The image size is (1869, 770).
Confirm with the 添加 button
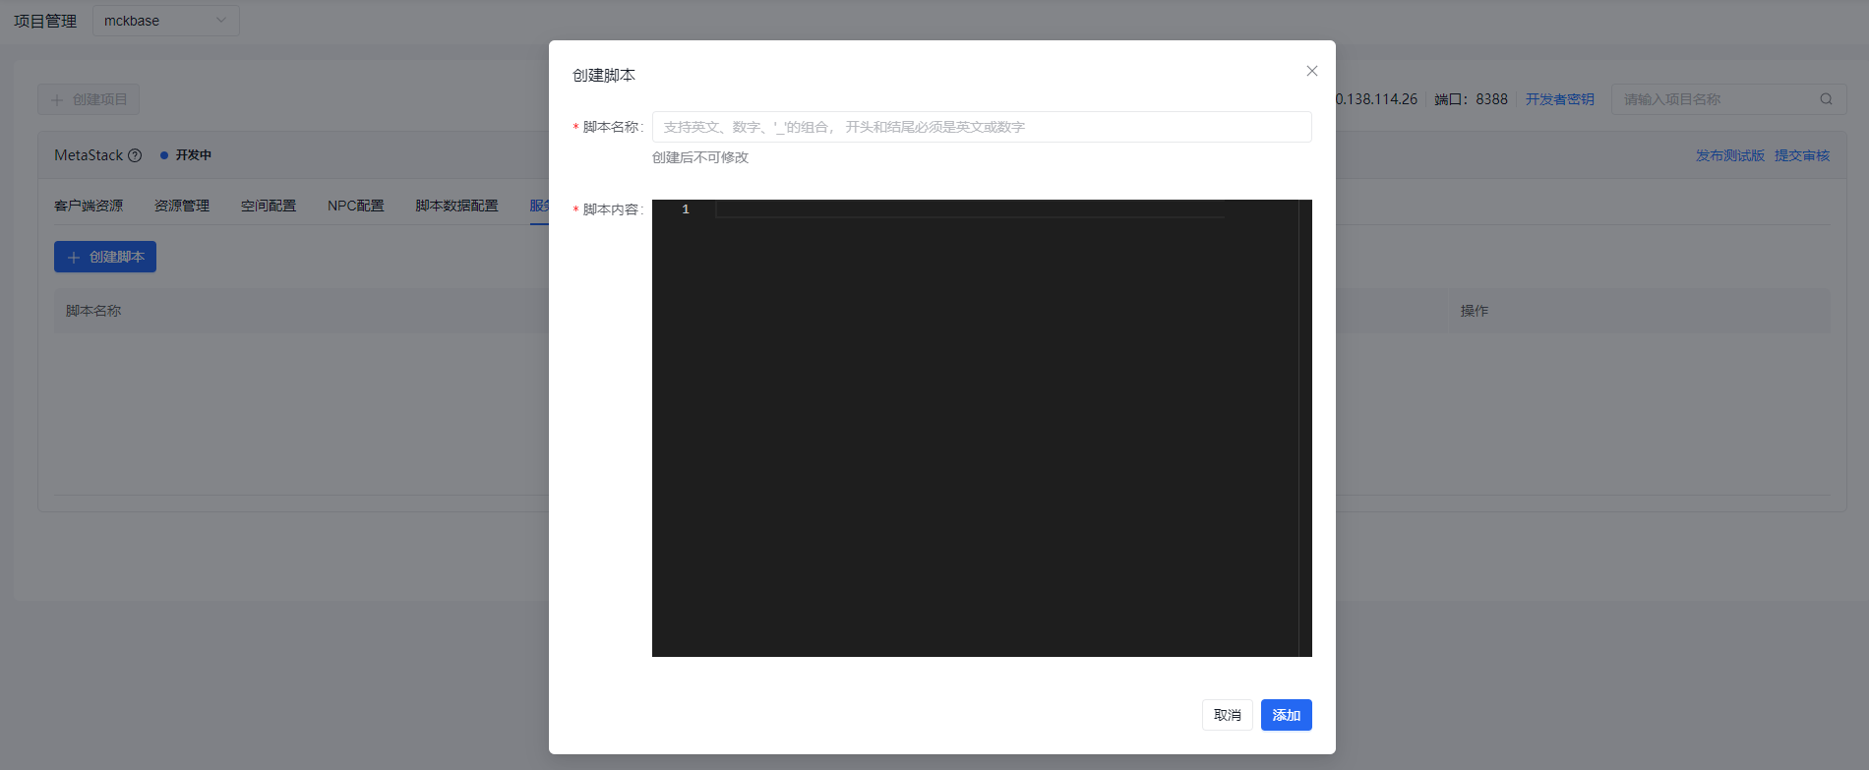point(1286,715)
